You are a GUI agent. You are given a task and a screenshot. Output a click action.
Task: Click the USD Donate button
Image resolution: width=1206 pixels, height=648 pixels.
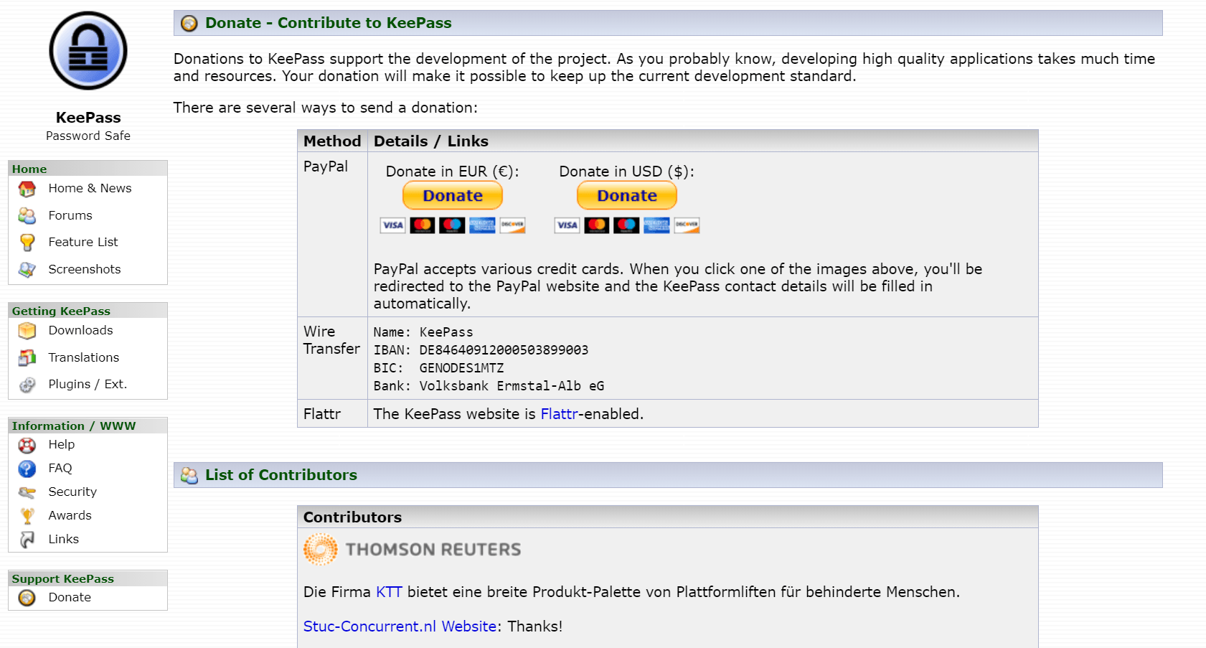(626, 195)
